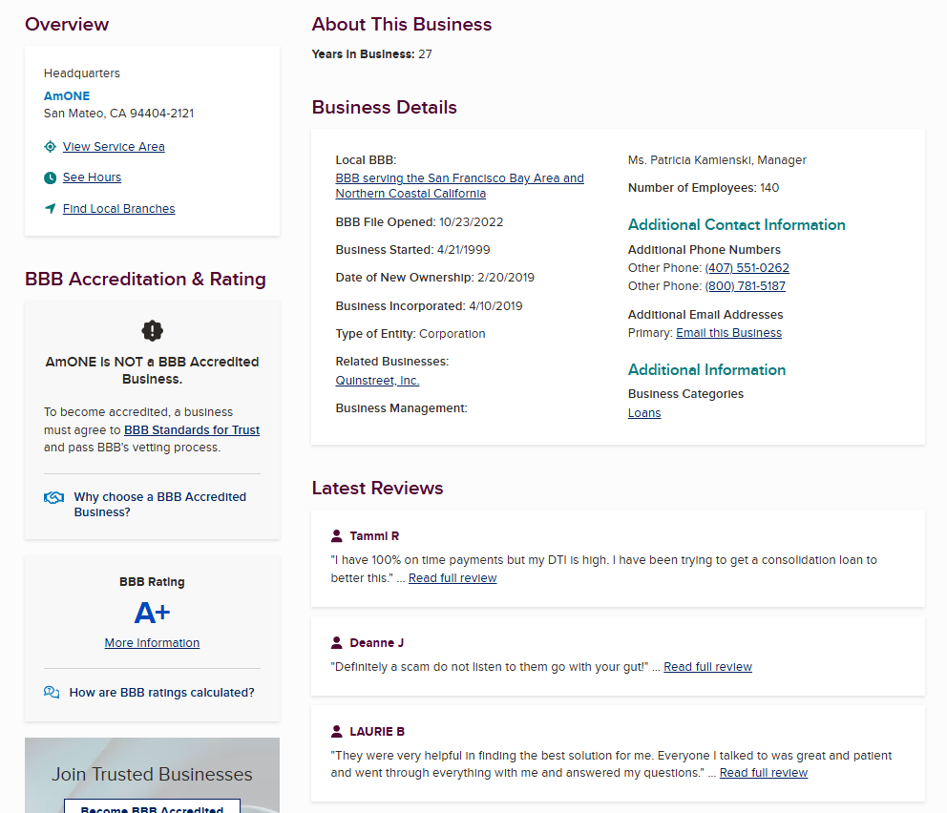Click the Overview heading

[x=67, y=24]
